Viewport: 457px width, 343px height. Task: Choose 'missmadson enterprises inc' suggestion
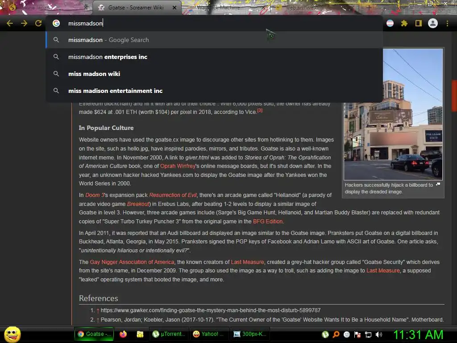(214, 57)
